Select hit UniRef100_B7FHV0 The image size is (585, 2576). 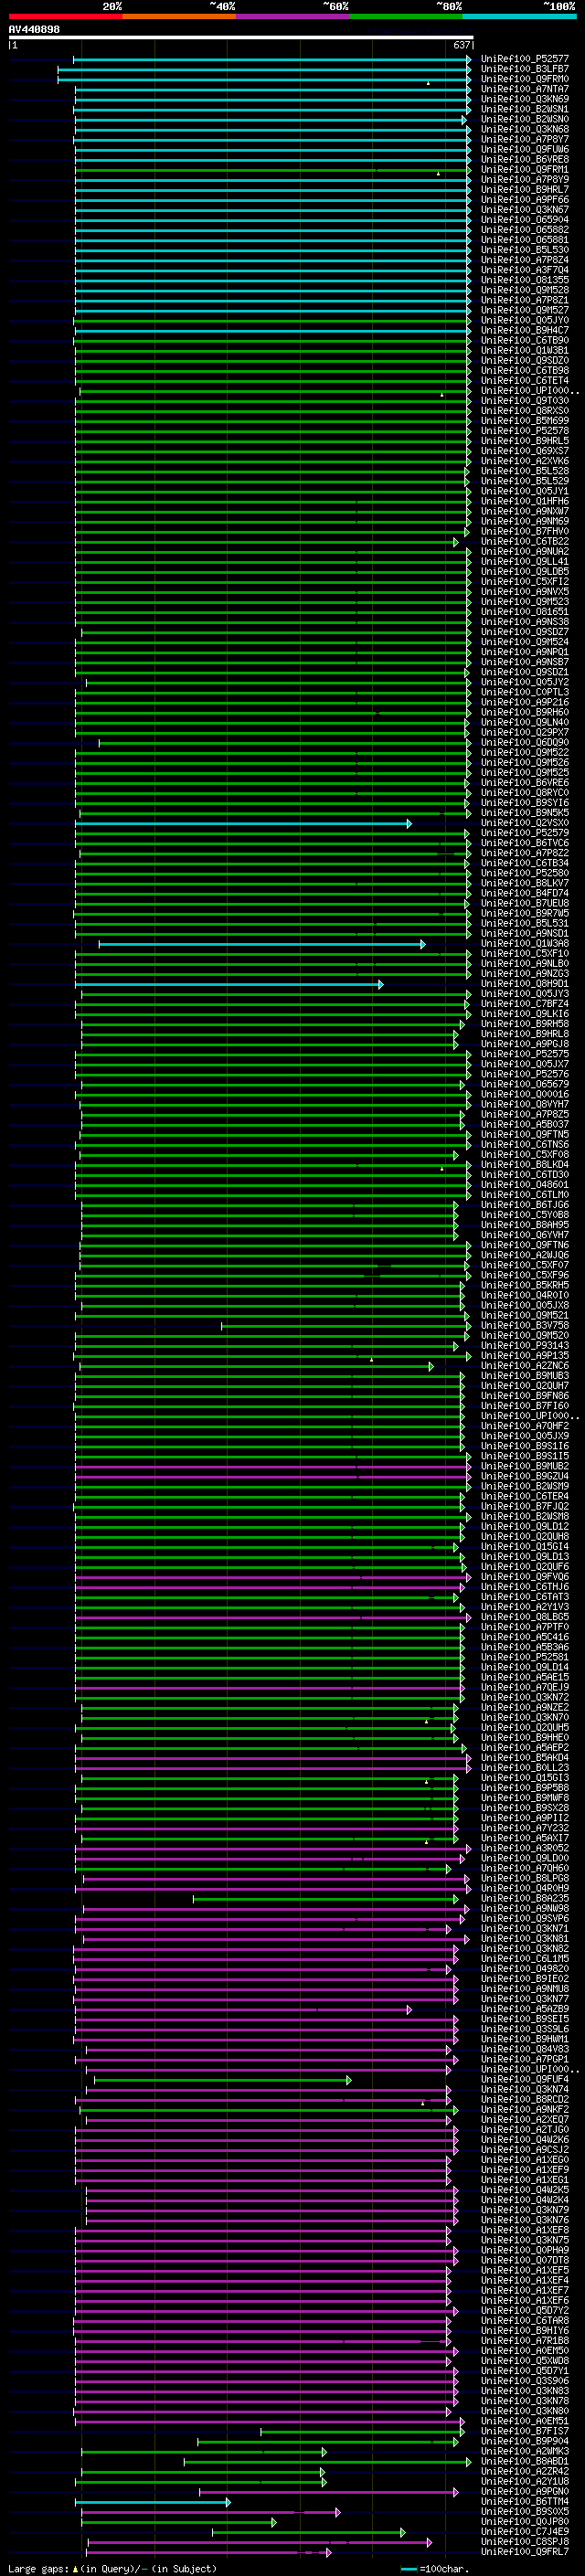click(x=525, y=531)
